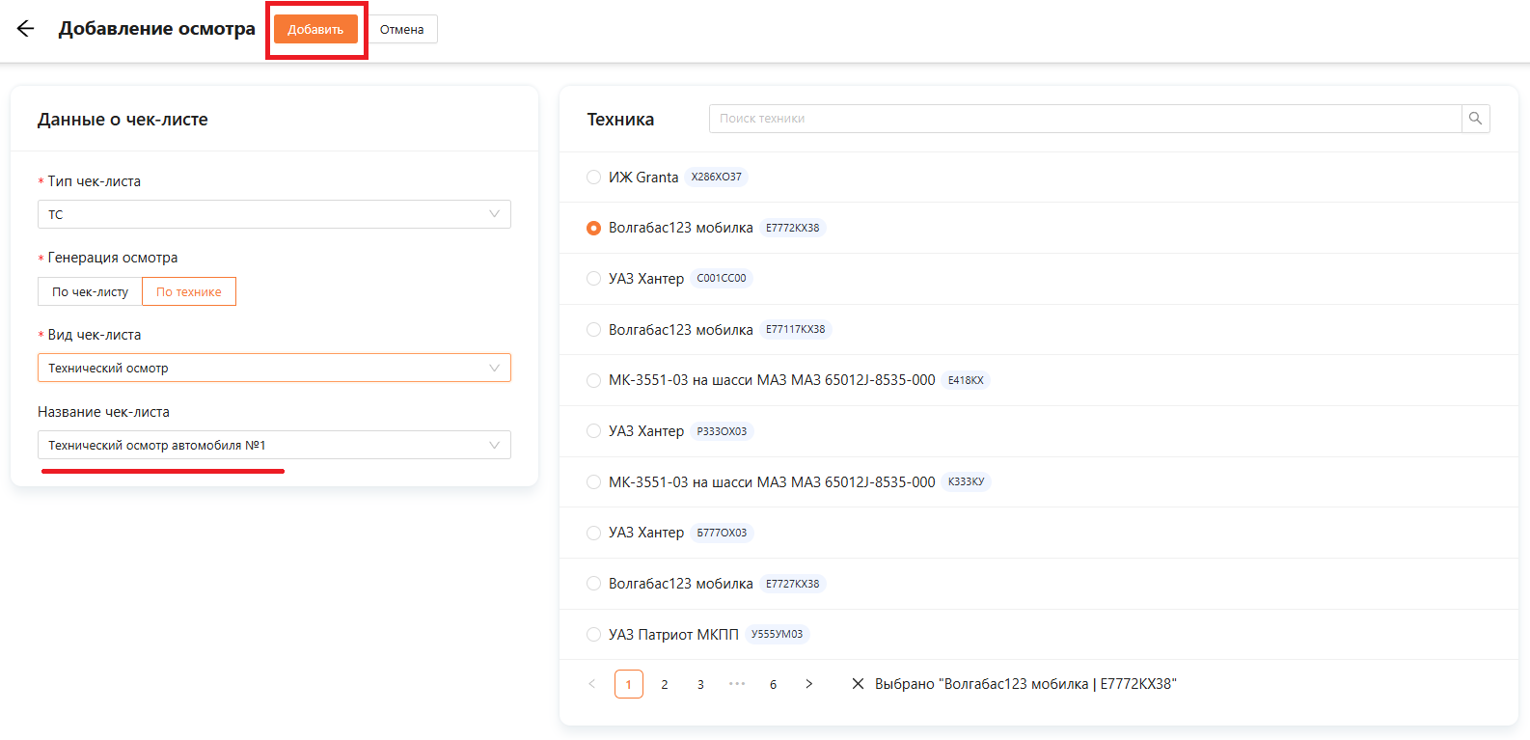The width and height of the screenshot is (1530, 740).
Task: Select УАЗ Патриот МКПП radio button
Action: pyautogui.click(x=594, y=635)
